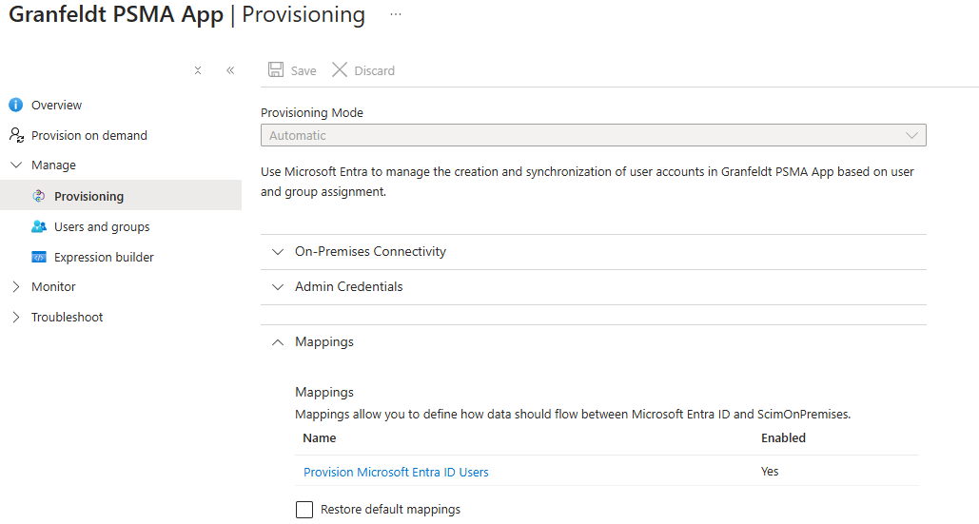Click the small X in sidebar header

[198, 70]
